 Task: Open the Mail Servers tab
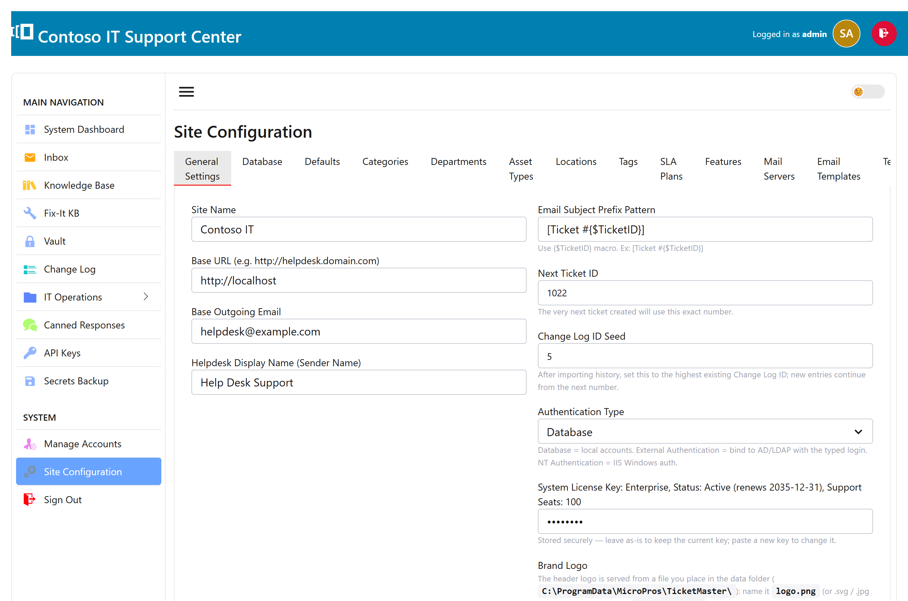coord(779,169)
